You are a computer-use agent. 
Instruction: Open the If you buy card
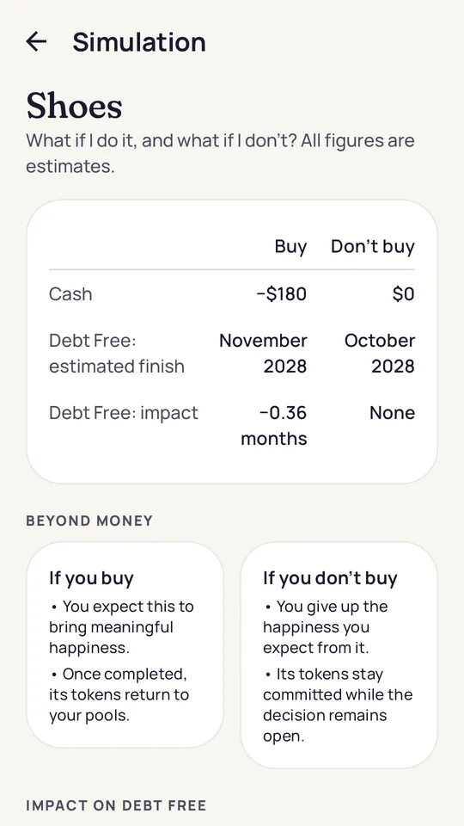coord(125,644)
